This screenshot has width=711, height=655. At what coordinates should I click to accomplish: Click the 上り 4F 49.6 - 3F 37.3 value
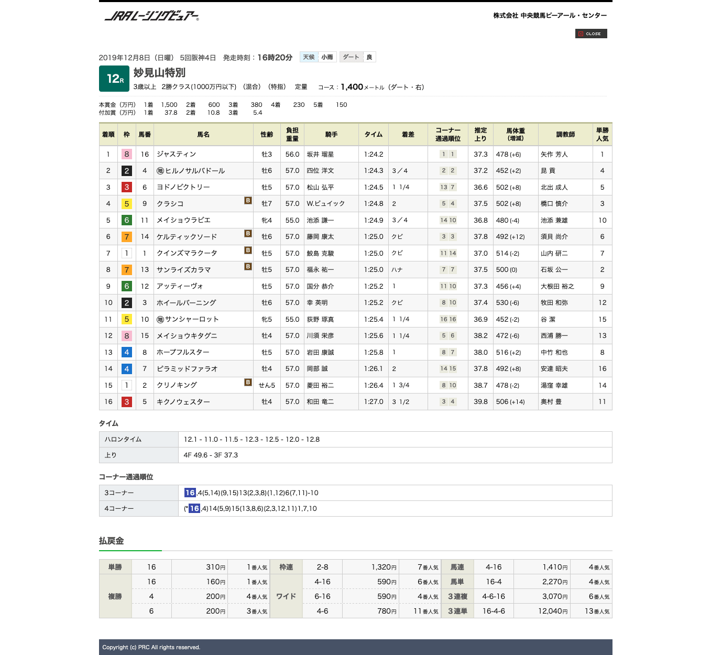[211, 455]
